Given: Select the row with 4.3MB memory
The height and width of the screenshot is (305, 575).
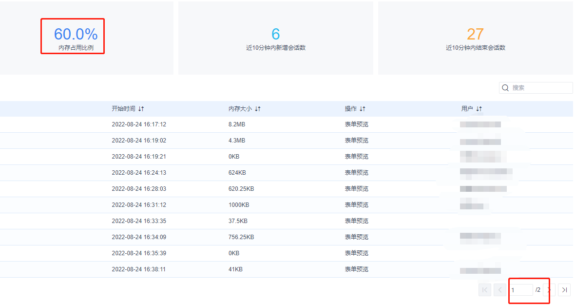Looking at the screenshot, I should point(287,141).
